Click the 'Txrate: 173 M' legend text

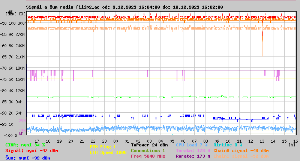pos(193,151)
